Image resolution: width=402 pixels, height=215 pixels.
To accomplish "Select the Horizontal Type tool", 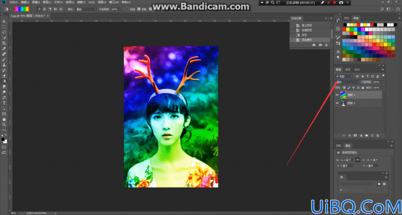I will [4, 103].
